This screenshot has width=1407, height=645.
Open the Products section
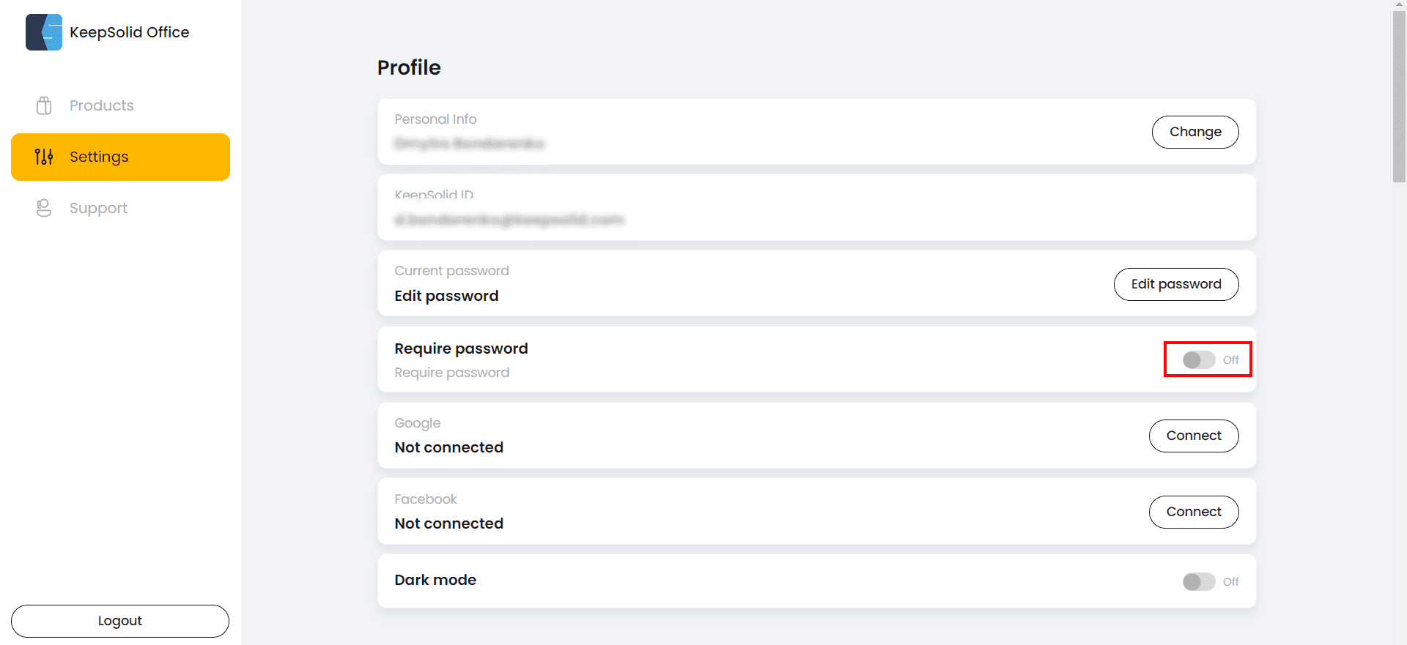[101, 105]
